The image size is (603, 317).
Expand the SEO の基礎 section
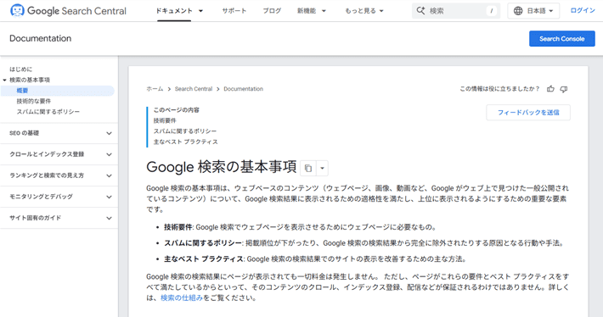pos(59,133)
